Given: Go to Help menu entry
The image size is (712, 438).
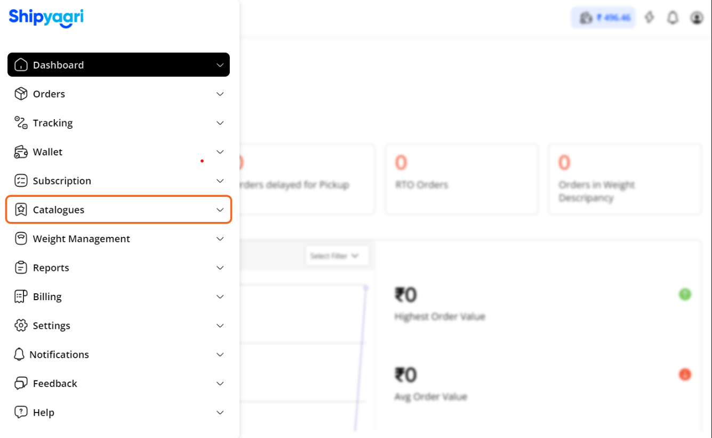Looking at the screenshot, I should tap(118, 412).
